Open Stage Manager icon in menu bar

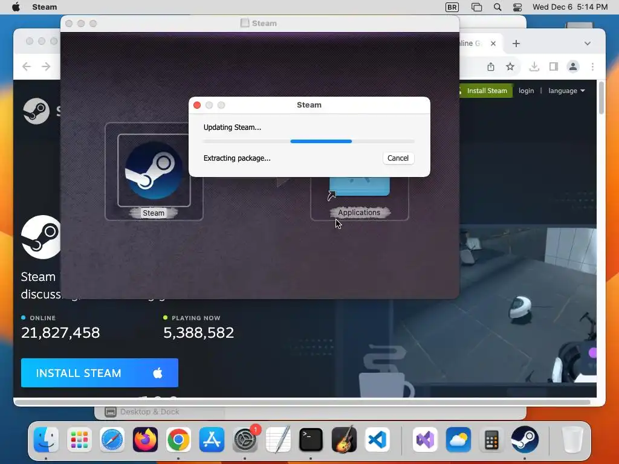coord(476,7)
